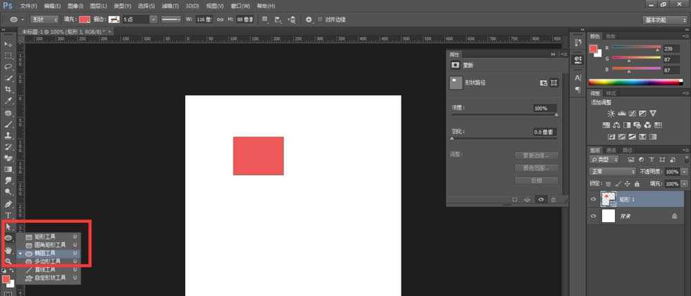Toggle visibility of the 背景 layer
The width and height of the screenshot is (691, 296).
click(593, 216)
